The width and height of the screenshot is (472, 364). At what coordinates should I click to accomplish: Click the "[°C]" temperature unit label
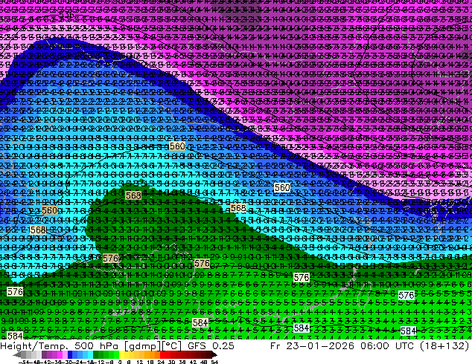coord(172,346)
